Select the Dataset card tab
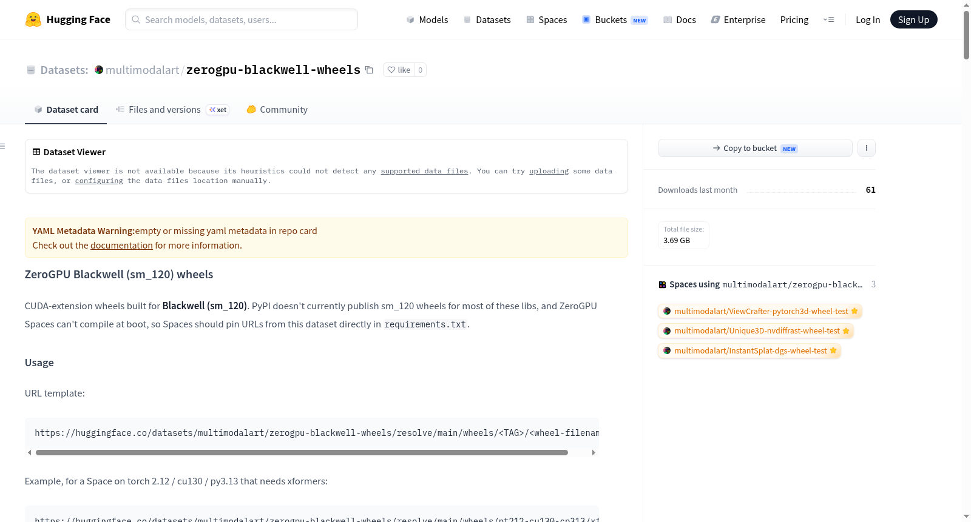Viewport: 971px width, 522px height. 66,110
